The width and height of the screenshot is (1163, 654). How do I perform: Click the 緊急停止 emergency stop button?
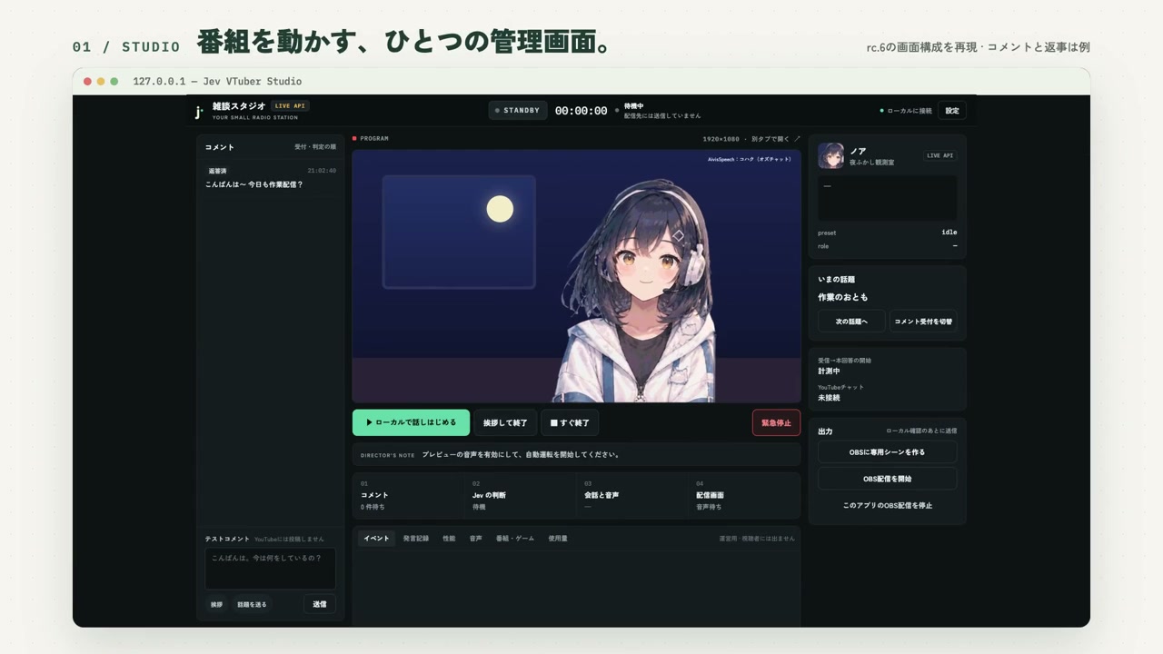coord(776,422)
